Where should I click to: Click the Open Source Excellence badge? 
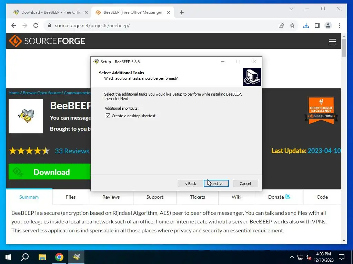(321, 110)
